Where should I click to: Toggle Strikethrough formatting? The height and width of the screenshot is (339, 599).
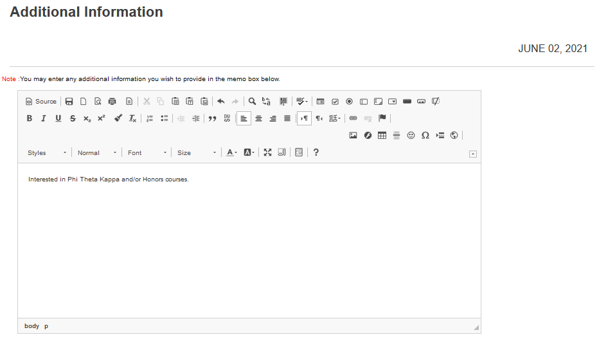(x=73, y=118)
